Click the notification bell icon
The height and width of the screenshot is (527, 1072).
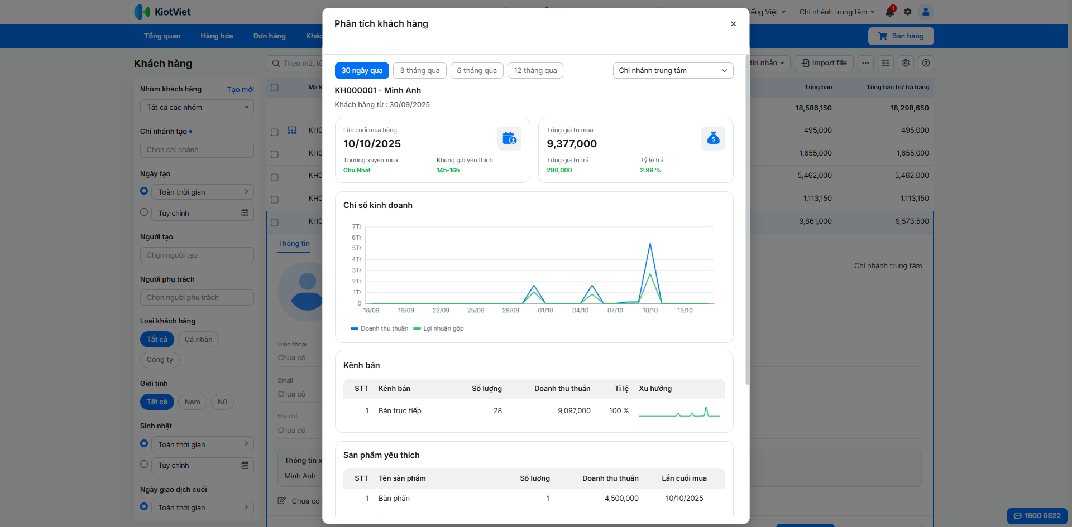click(x=890, y=12)
